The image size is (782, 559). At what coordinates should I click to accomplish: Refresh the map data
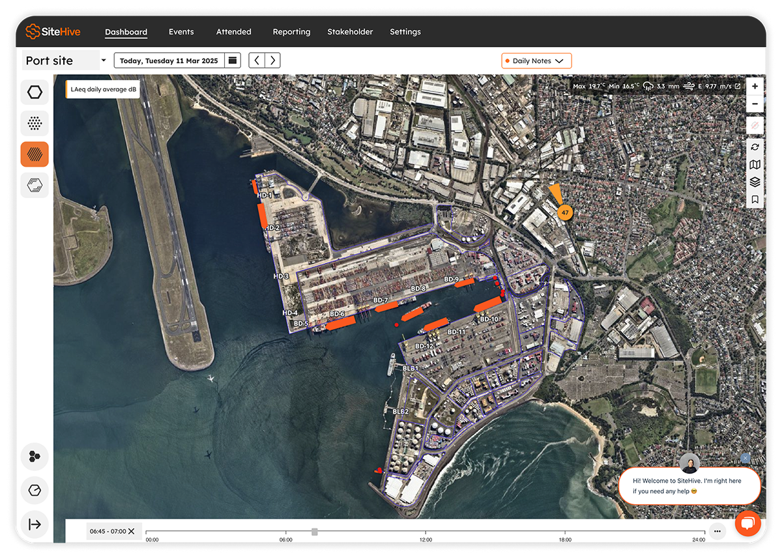pos(755,147)
